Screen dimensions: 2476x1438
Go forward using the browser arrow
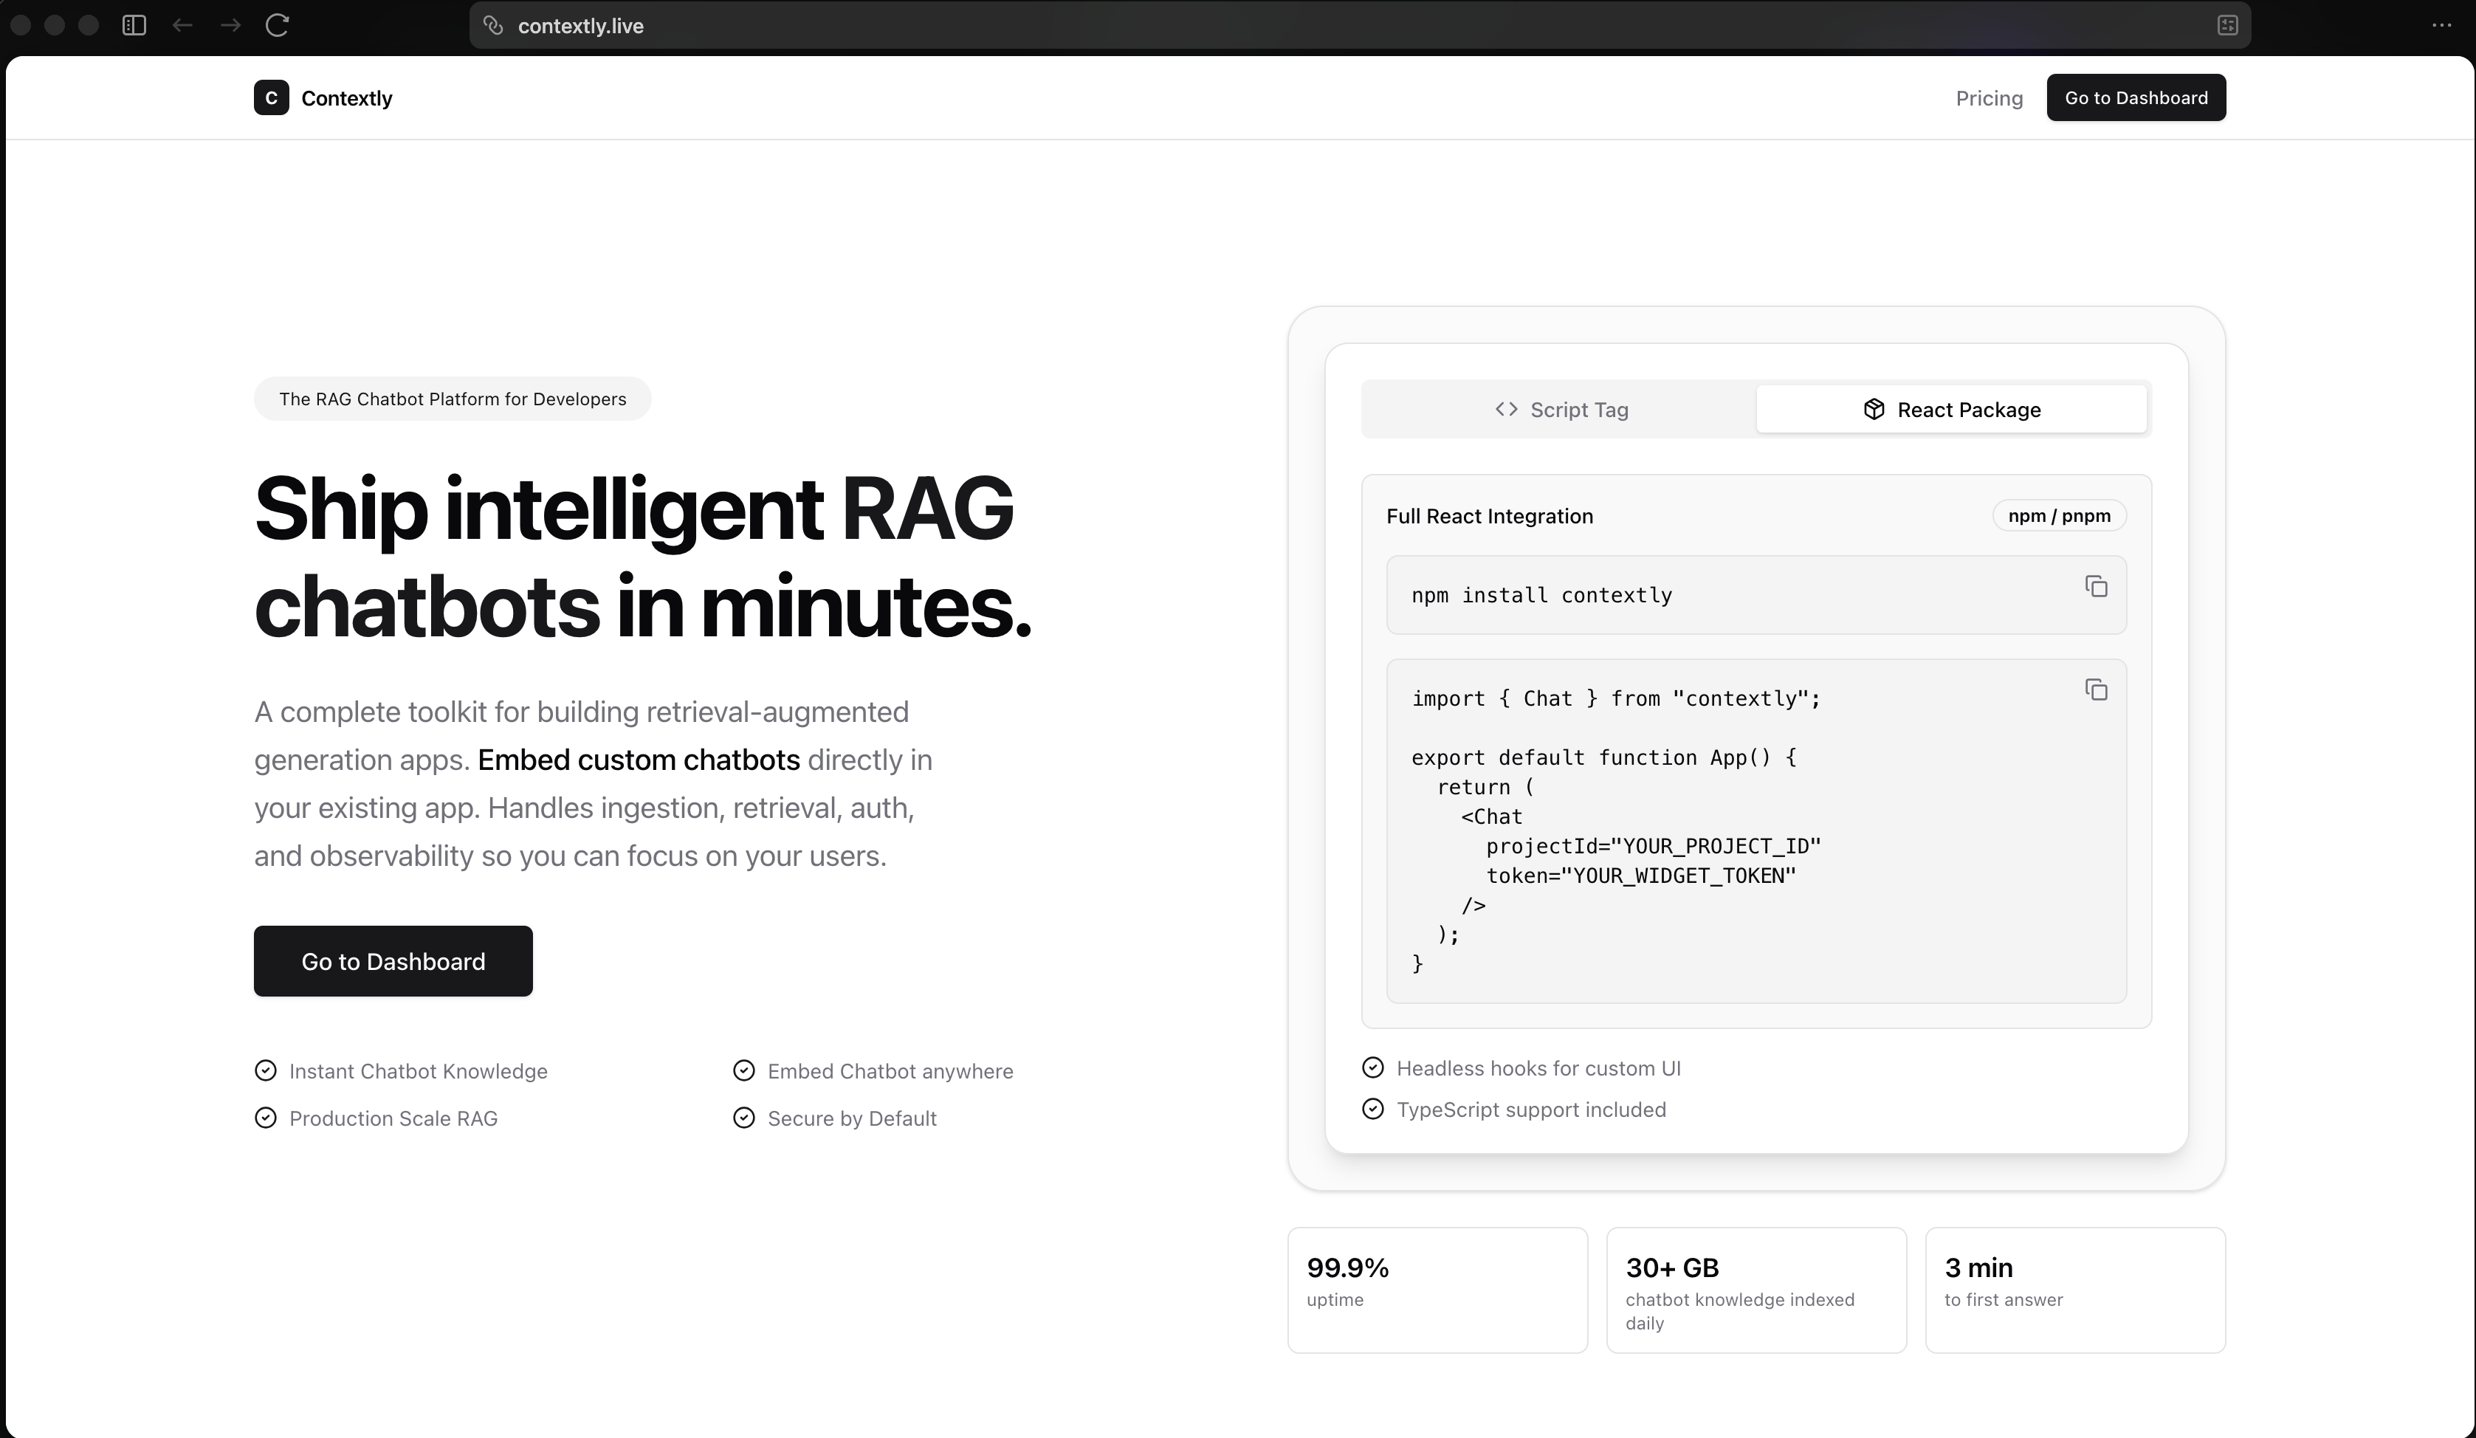(230, 26)
